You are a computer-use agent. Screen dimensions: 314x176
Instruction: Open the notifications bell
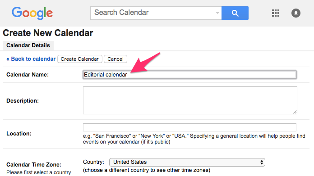296,13
